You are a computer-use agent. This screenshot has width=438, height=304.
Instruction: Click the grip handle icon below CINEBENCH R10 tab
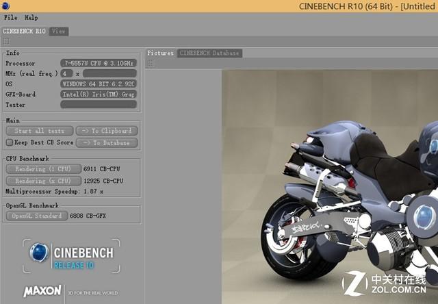[x=6, y=41]
